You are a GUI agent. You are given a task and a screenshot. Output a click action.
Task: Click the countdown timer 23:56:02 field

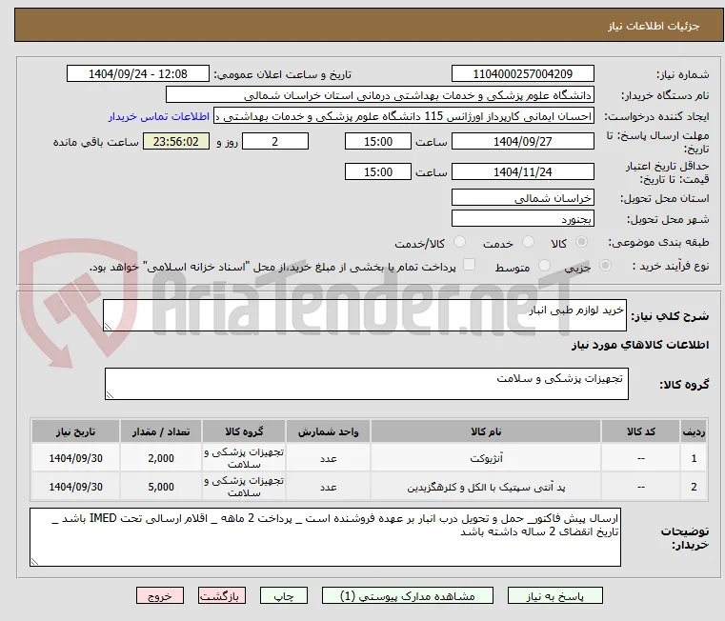176,142
